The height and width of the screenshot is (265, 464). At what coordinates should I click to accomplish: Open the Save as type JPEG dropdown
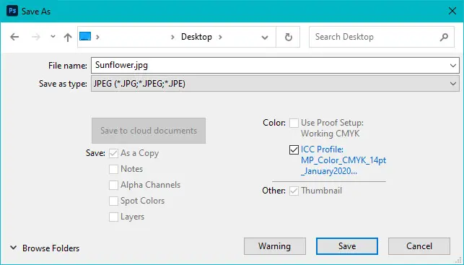coord(275,84)
